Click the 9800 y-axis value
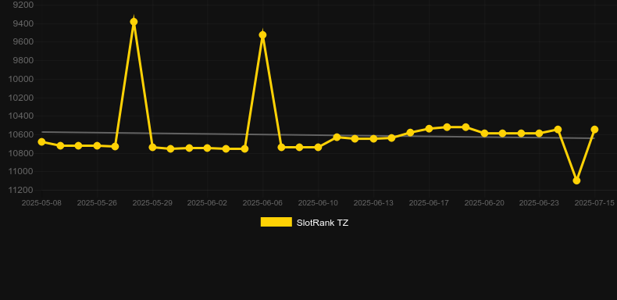 [x=23, y=61]
